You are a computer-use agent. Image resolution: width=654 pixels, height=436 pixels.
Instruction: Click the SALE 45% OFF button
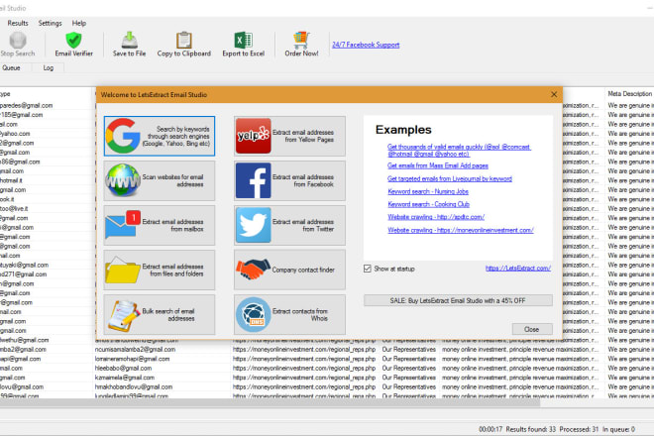pyautogui.click(x=458, y=300)
